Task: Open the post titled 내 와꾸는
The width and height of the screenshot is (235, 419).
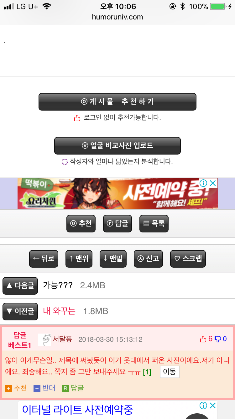Action: (x=59, y=311)
